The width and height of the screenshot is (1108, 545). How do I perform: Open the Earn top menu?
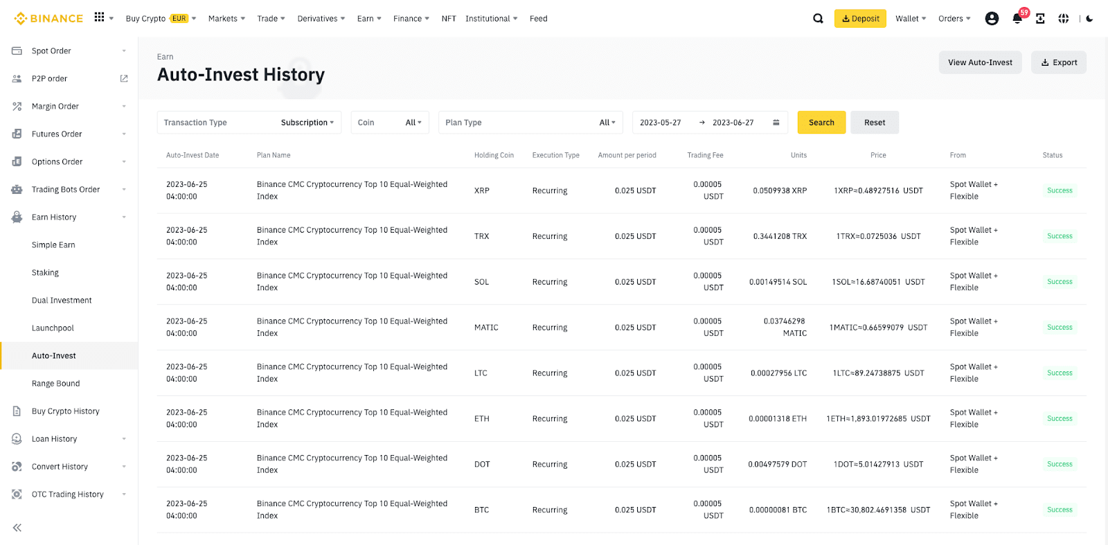pyautogui.click(x=369, y=19)
